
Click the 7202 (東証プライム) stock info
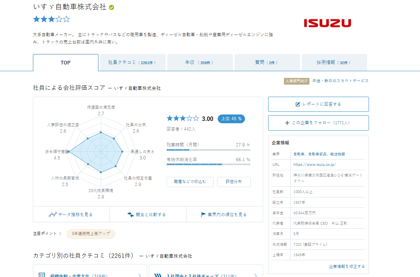pyautogui.click(x=310, y=244)
